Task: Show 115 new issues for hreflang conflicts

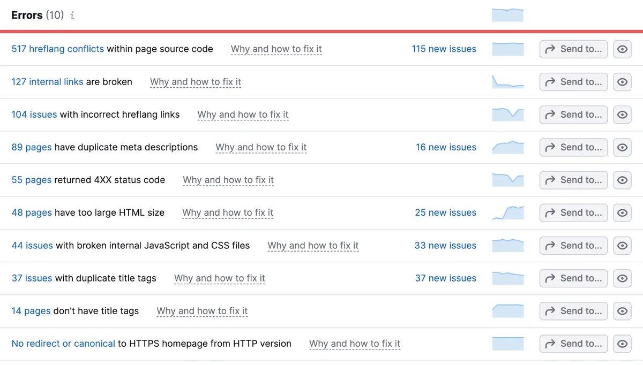Action: coord(444,49)
